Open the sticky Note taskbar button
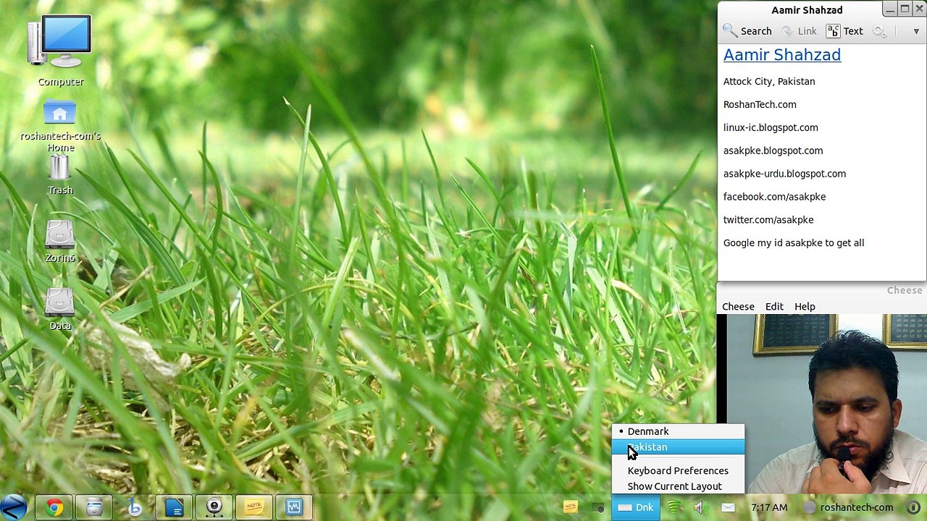 click(253, 508)
